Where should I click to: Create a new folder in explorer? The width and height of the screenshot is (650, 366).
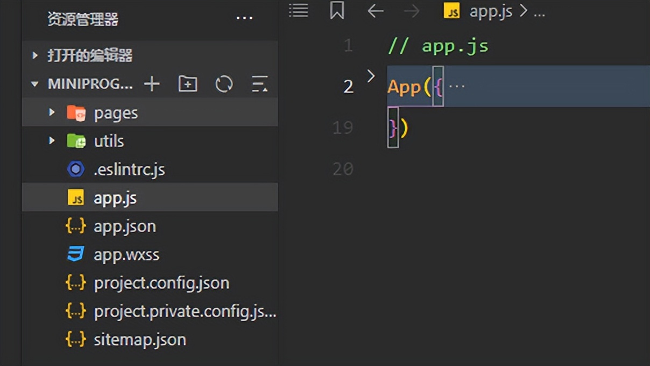click(x=188, y=84)
